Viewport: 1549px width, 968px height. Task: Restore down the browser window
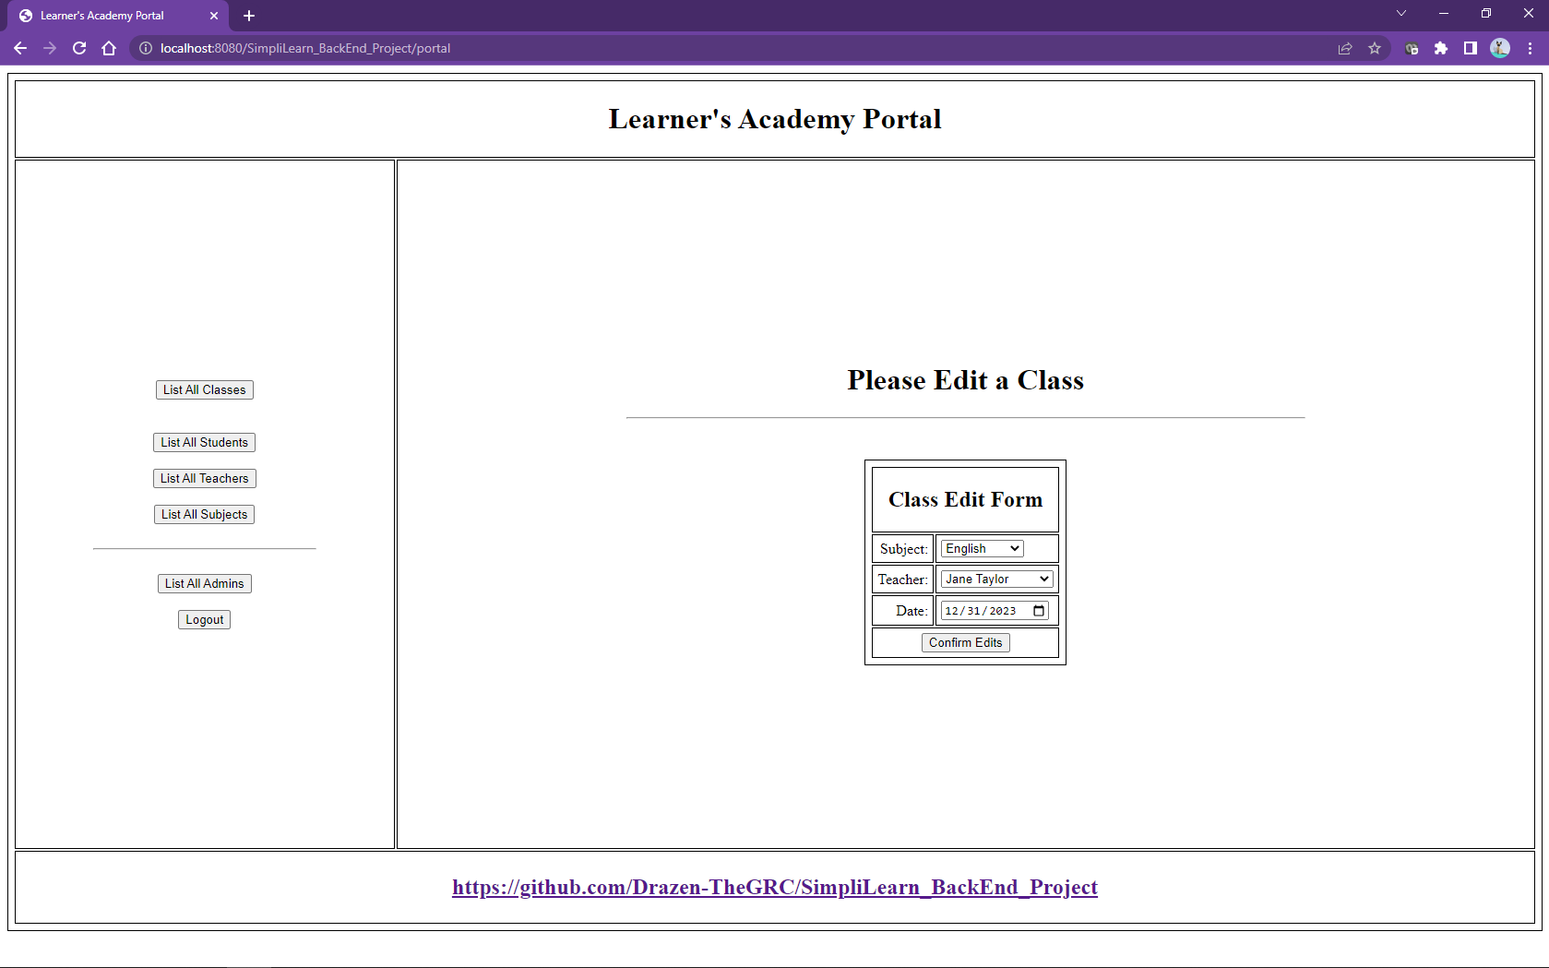click(x=1485, y=13)
